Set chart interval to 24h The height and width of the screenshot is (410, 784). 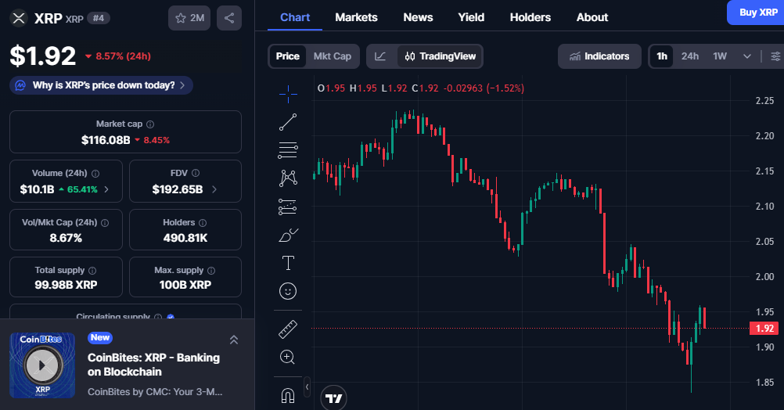coord(689,56)
